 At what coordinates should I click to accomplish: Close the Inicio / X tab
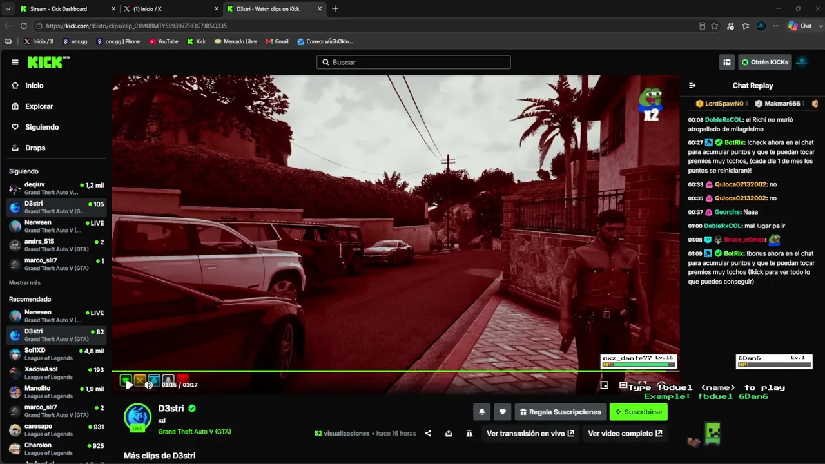(217, 9)
